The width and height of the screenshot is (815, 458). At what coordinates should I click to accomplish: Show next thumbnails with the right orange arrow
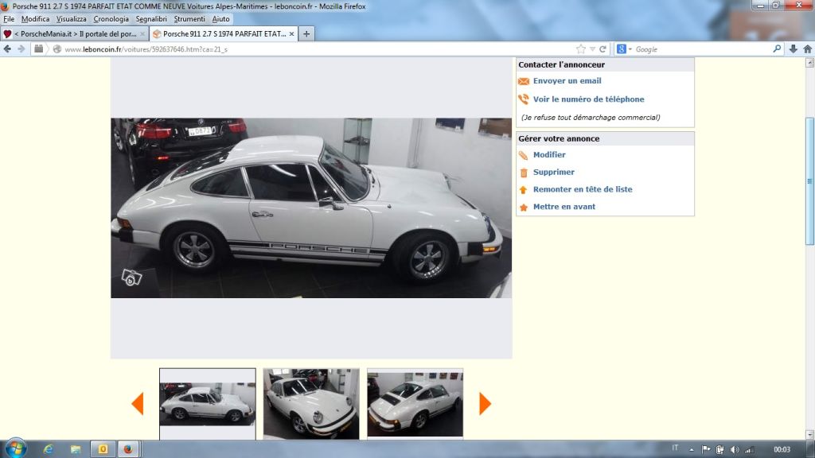pyautogui.click(x=485, y=403)
